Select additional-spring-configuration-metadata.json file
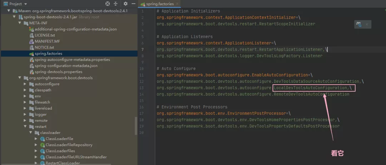386x165 pixels. [x=75, y=29]
